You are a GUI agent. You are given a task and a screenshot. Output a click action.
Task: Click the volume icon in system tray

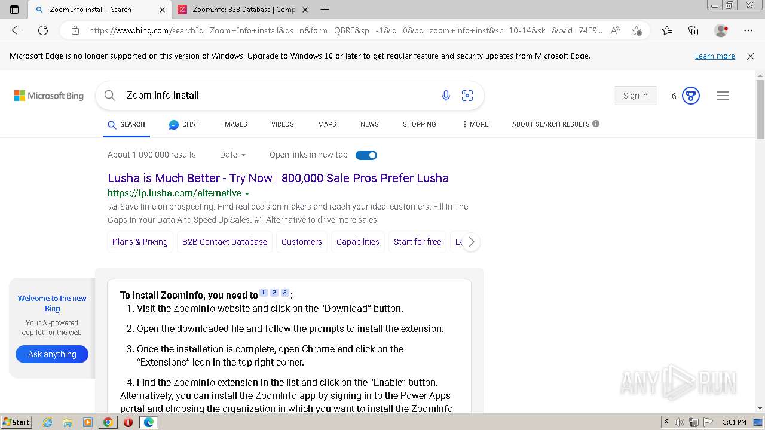click(680, 422)
